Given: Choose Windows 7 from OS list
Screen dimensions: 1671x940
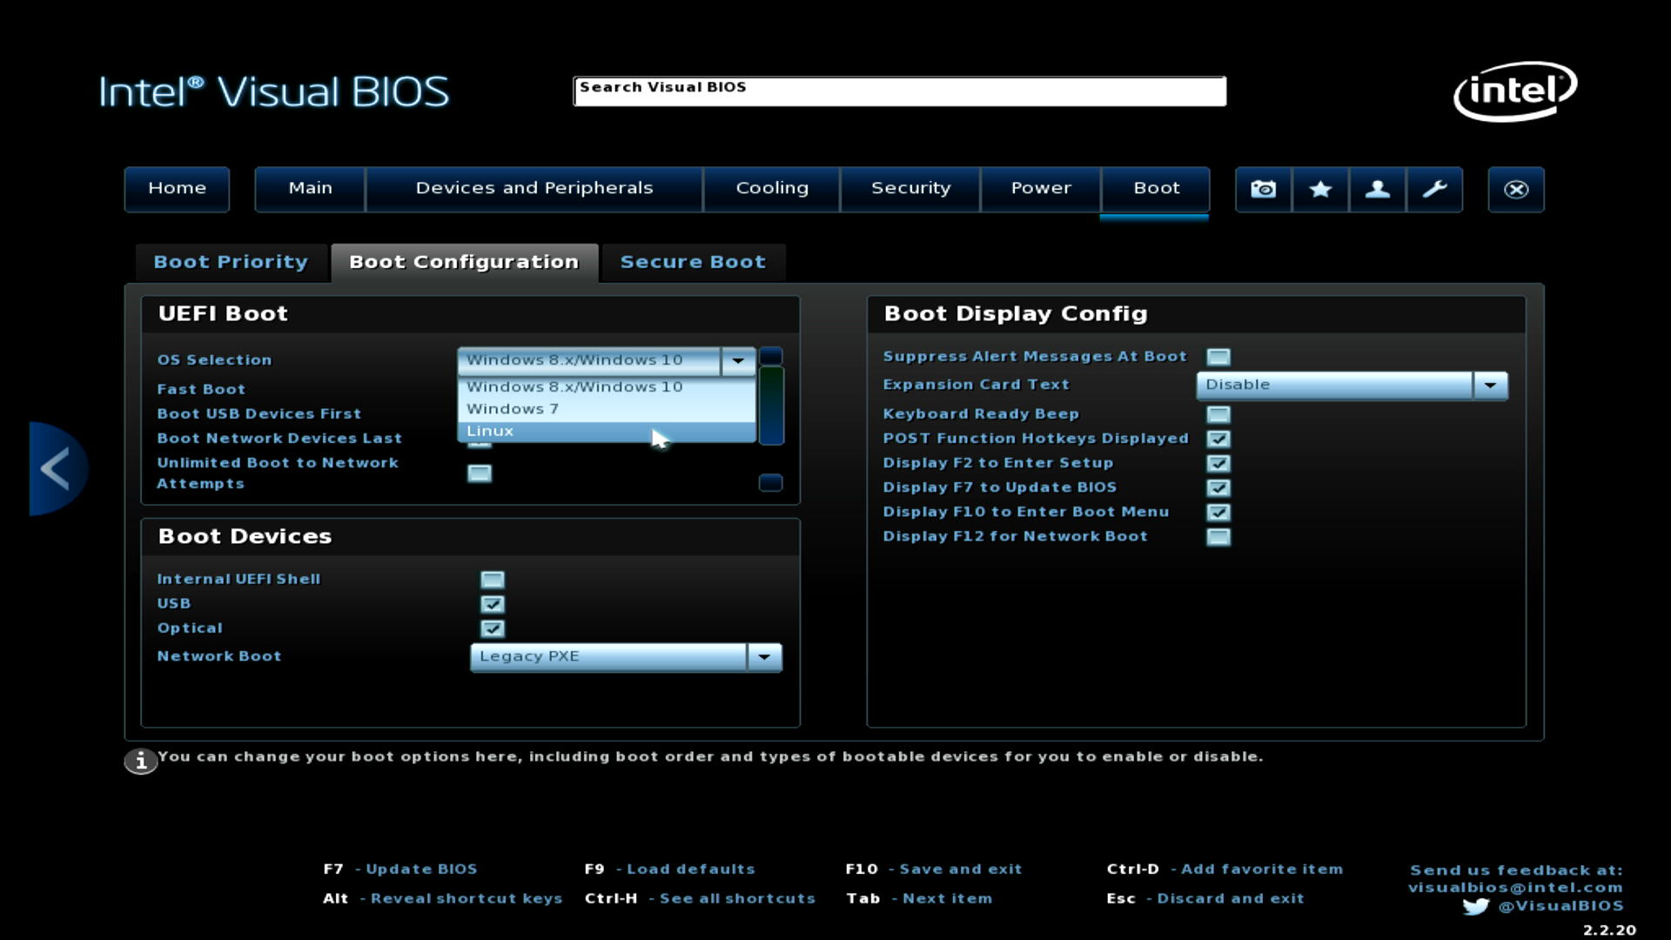Looking at the screenshot, I should (x=607, y=409).
